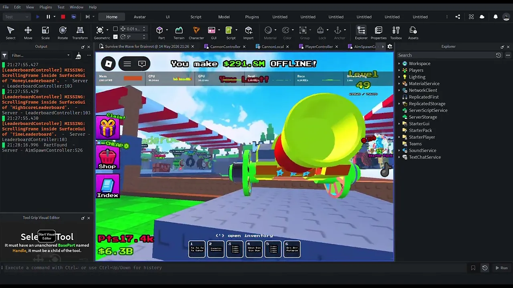
Task: Open the Test mode dropdown
Action: 16,17
